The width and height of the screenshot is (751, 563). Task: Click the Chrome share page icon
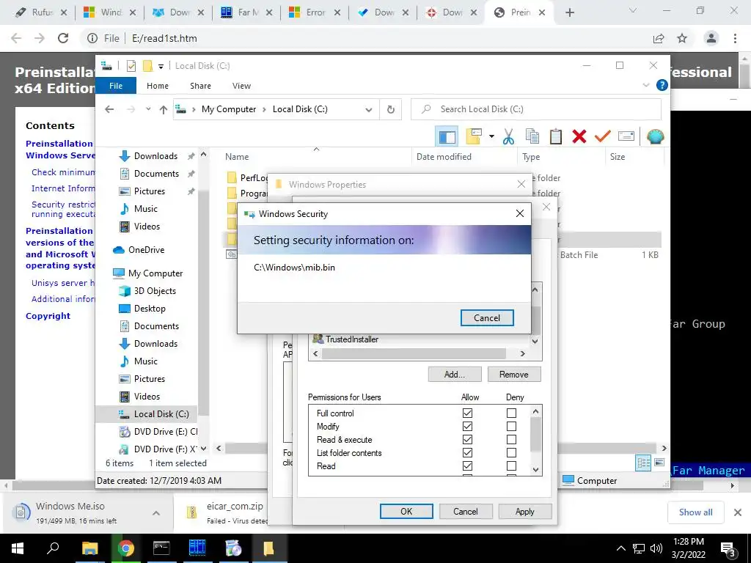click(x=659, y=38)
